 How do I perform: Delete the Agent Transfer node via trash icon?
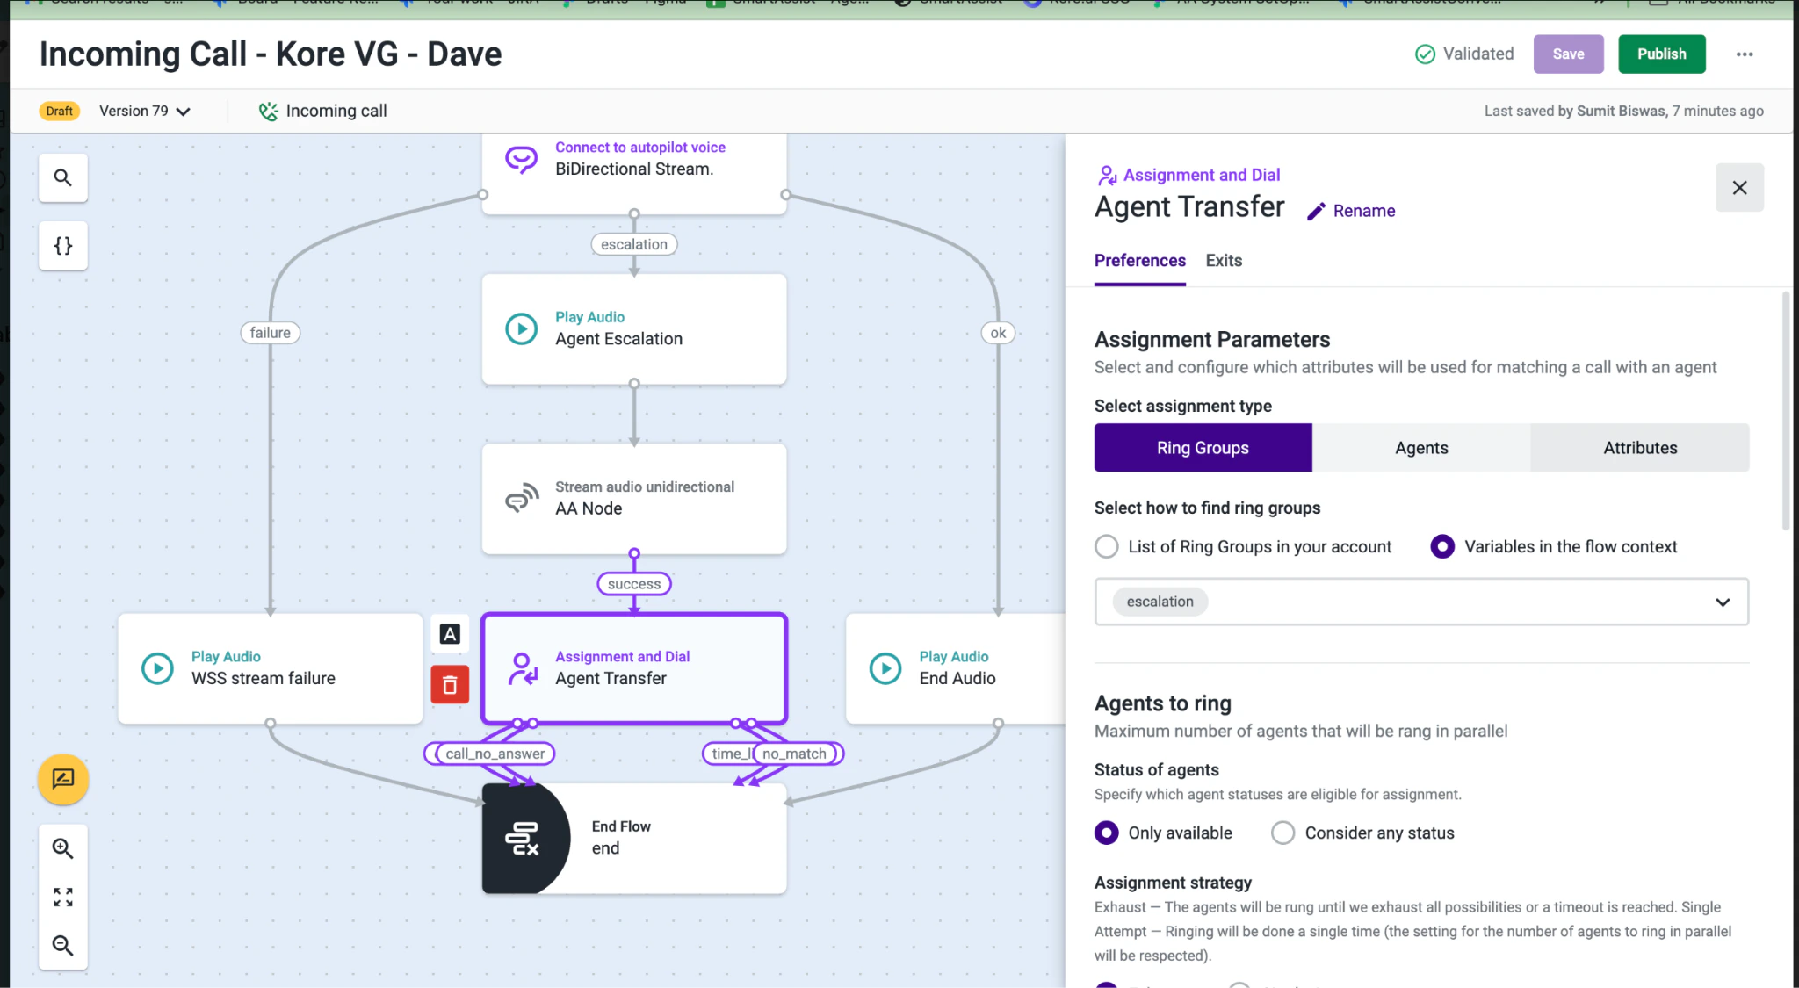(x=449, y=685)
